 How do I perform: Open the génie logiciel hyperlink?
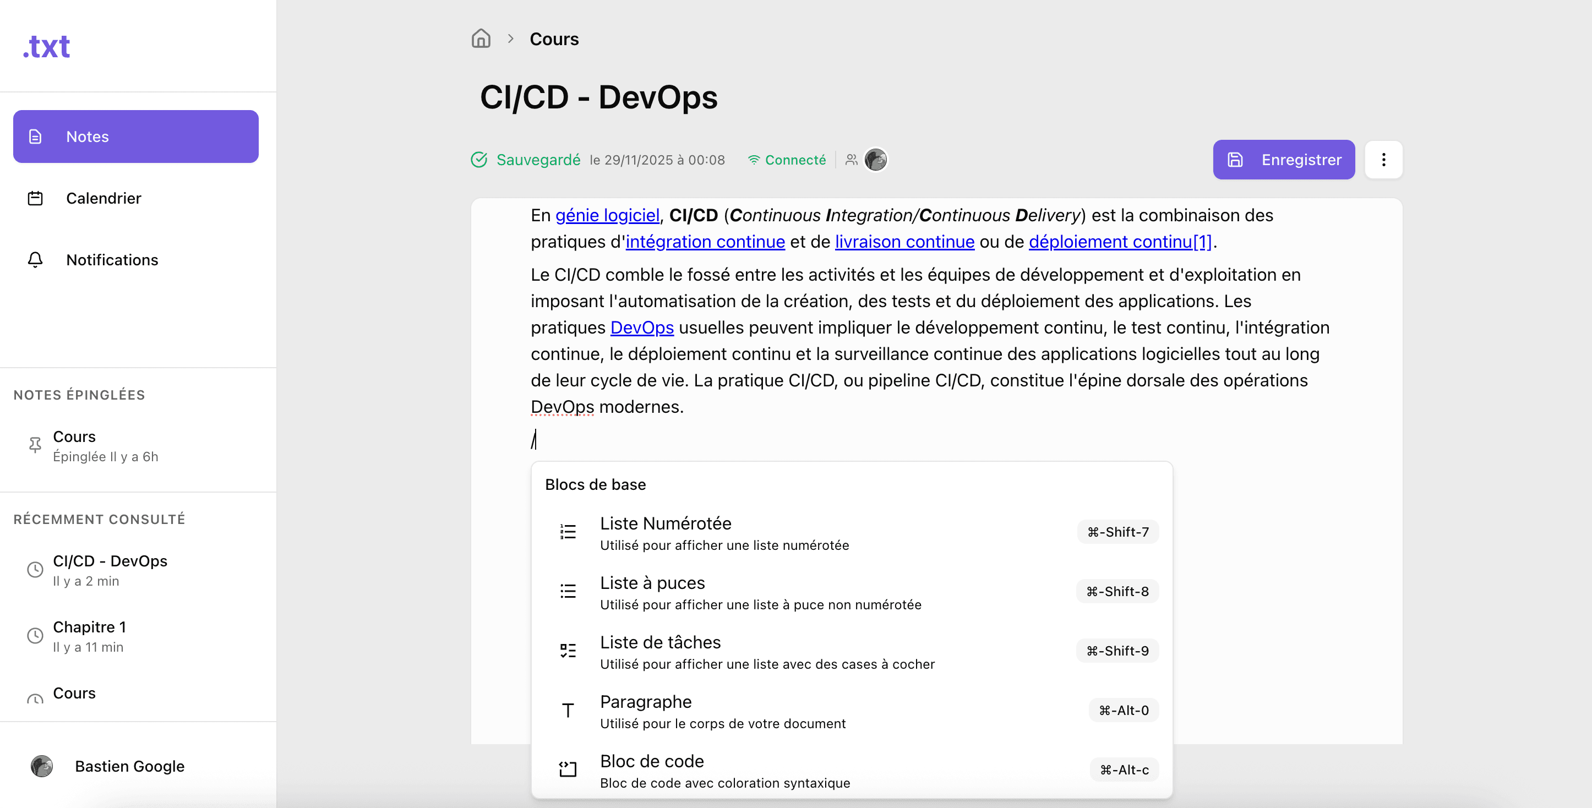[x=606, y=215]
